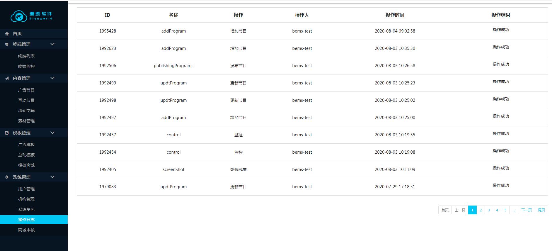Click log ID 1992499
The width and height of the screenshot is (552, 251).
108,83
